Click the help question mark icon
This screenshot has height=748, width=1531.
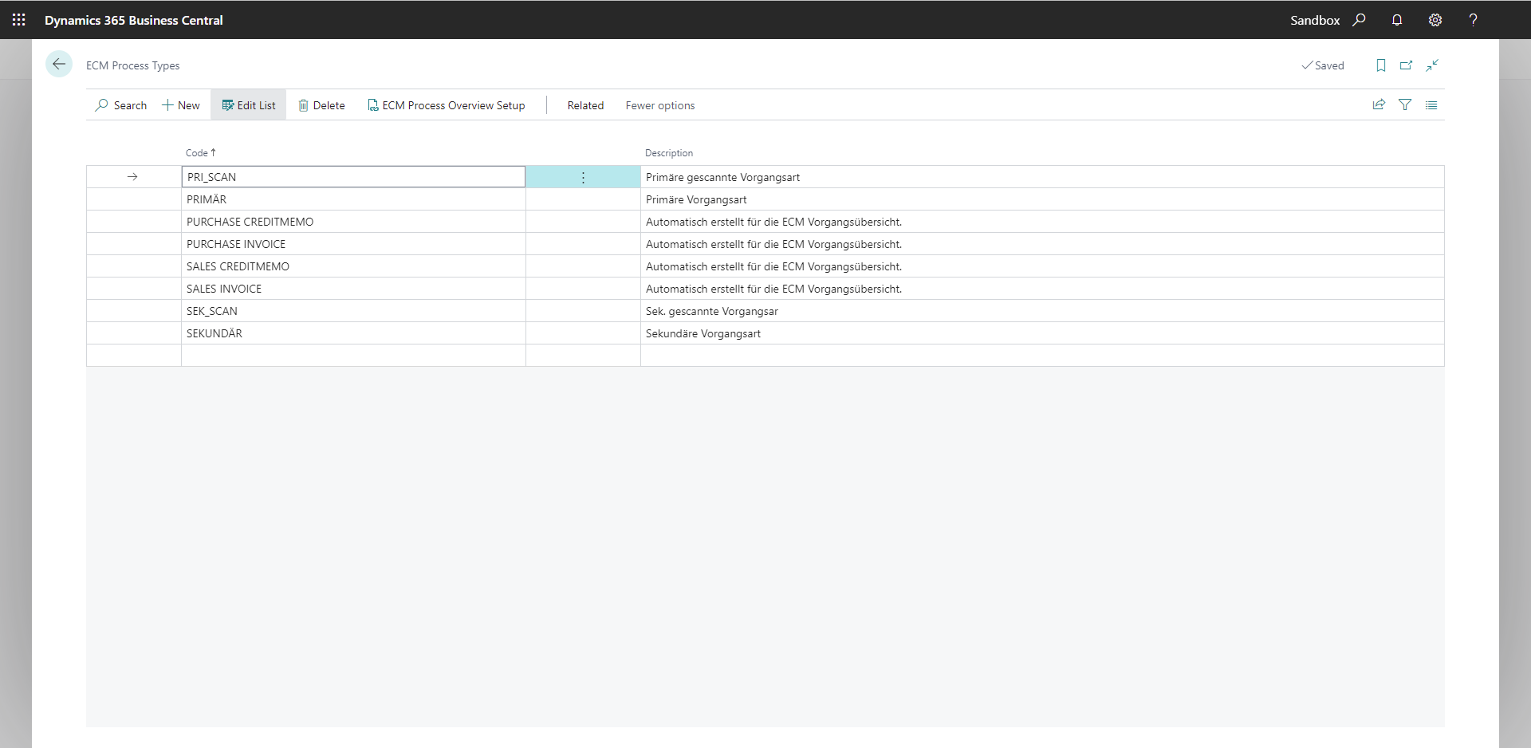1473,20
